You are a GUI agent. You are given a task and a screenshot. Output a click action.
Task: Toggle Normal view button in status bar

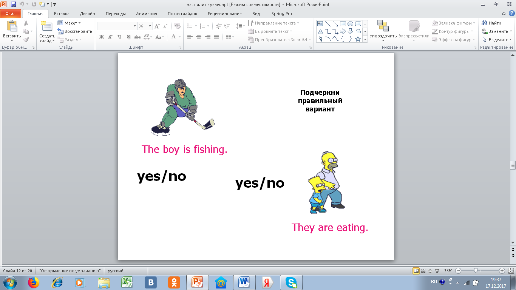pos(416,271)
